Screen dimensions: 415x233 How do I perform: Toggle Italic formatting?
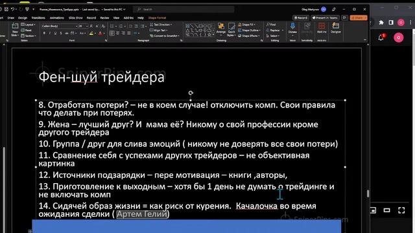50,33
